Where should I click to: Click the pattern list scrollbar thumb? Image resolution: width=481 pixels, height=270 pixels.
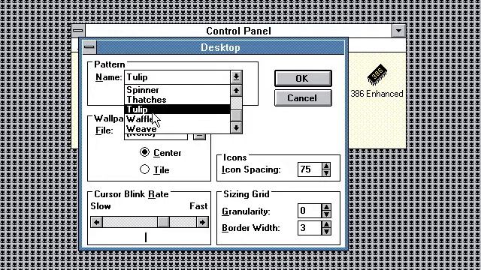[236, 116]
